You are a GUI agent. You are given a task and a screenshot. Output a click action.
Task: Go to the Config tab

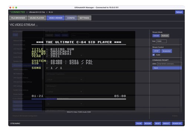click(71, 18)
